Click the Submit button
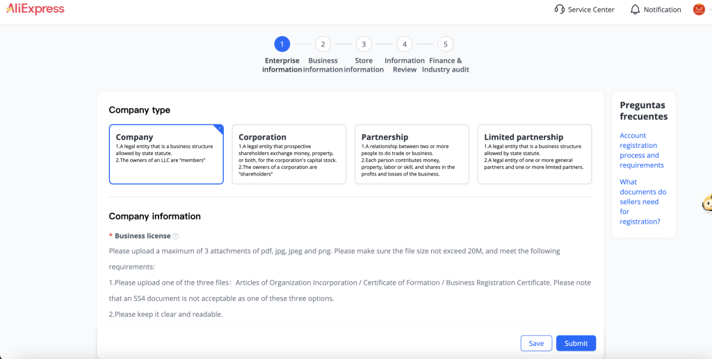Viewport: 712px width, 359px height. (x=576, y=343)
